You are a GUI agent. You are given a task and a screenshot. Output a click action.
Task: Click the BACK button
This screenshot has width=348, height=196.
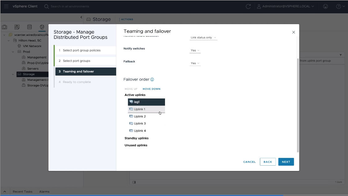coord(267,162)
